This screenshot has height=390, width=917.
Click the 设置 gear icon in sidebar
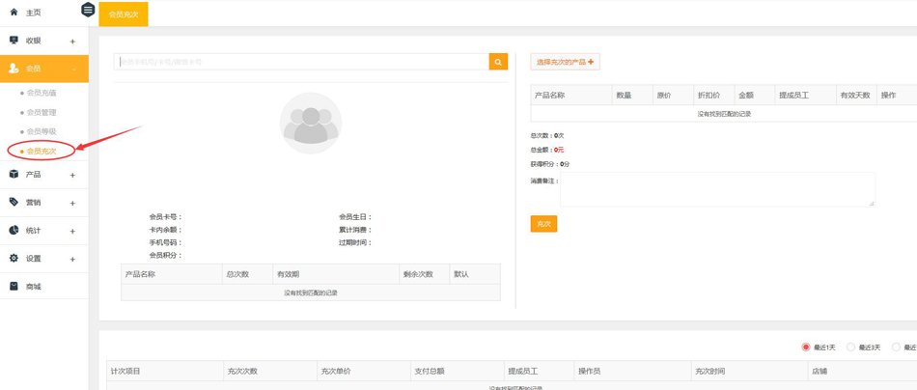(x=14, y=259)
